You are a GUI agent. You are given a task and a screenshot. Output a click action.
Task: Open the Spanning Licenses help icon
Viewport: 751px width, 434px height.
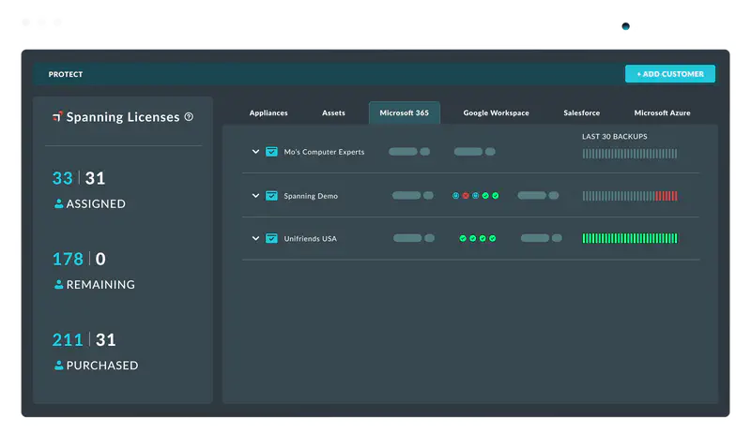pos(189,117)
